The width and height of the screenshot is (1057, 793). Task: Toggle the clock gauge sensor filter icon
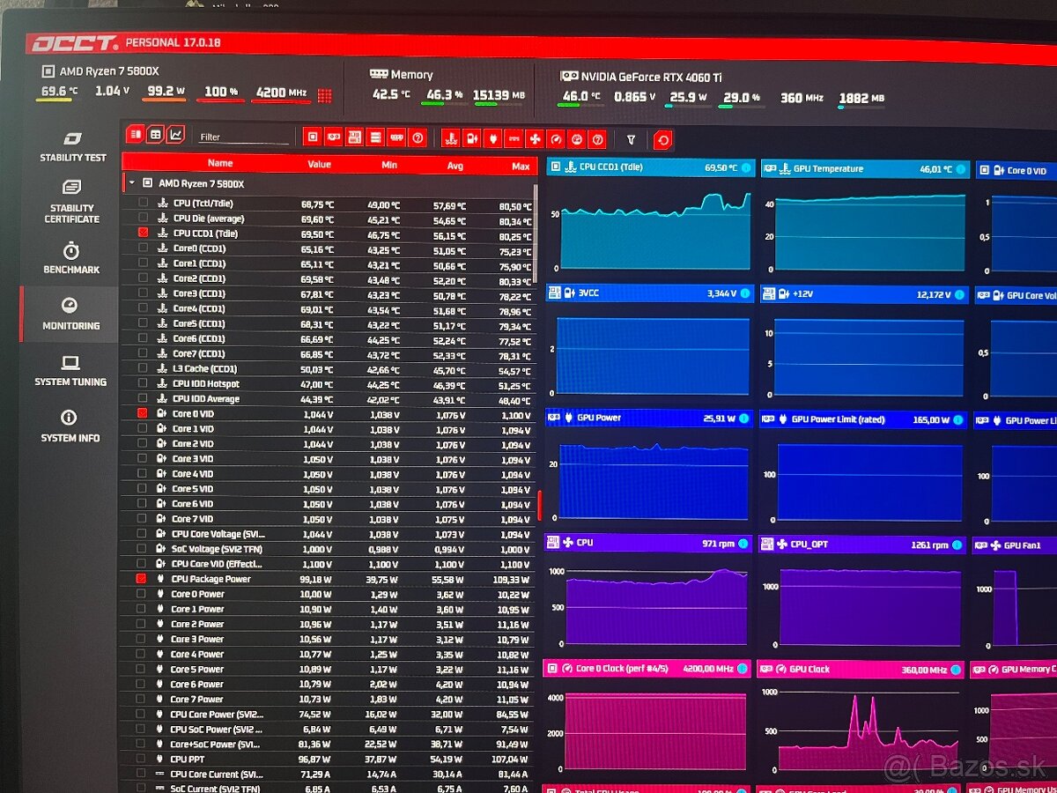point(556,139)
